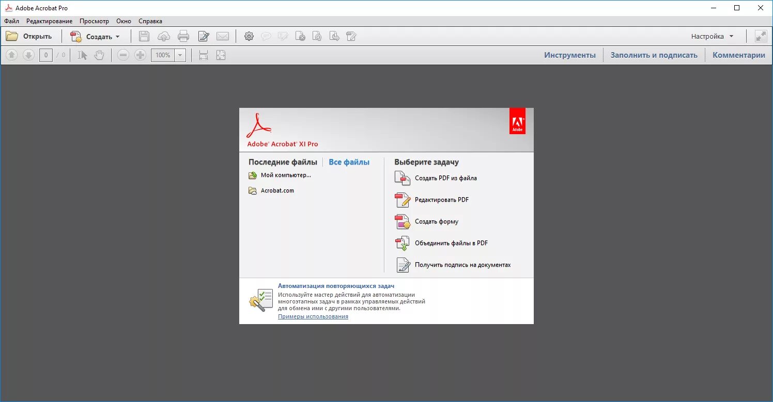Click the previous page up arrow
Image resolution: width=773 pixels, height=402 pixels.
(12, 55)
